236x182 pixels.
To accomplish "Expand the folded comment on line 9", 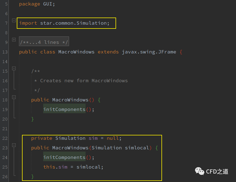I will click(x=14, y=39).
